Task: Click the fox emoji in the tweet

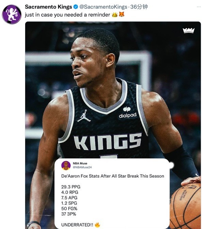Action: pyautogui.click(x=122, y=15)
